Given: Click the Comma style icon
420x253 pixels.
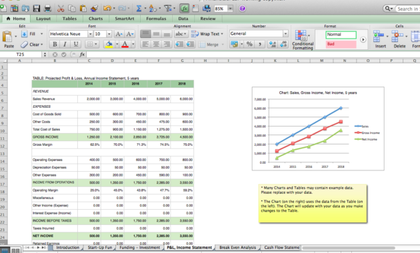Looking at the screenshot, I should coord(260,44).
